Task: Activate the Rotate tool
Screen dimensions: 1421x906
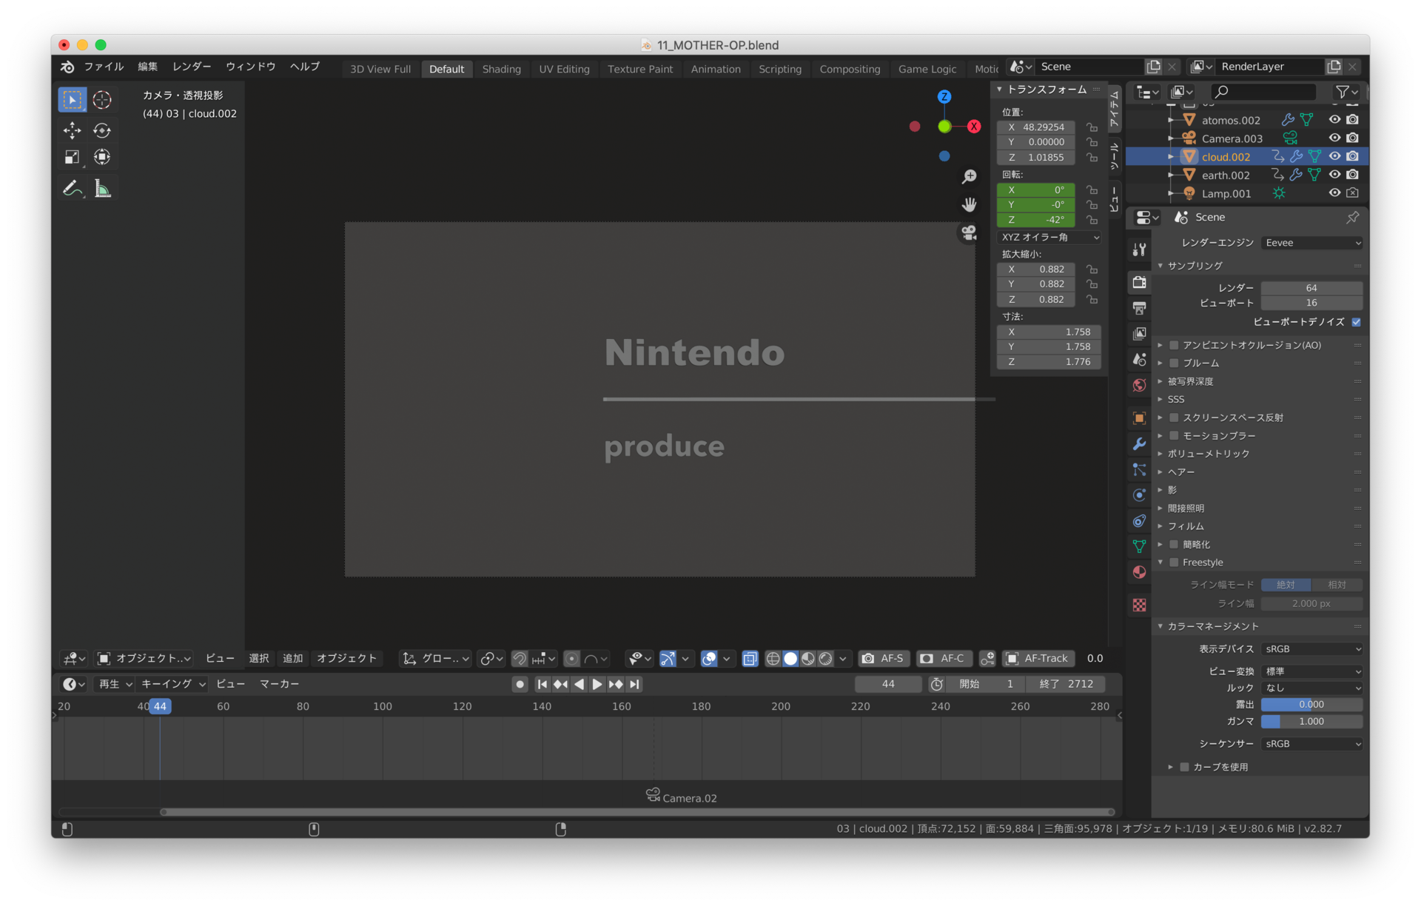Action: click(102, 131)
